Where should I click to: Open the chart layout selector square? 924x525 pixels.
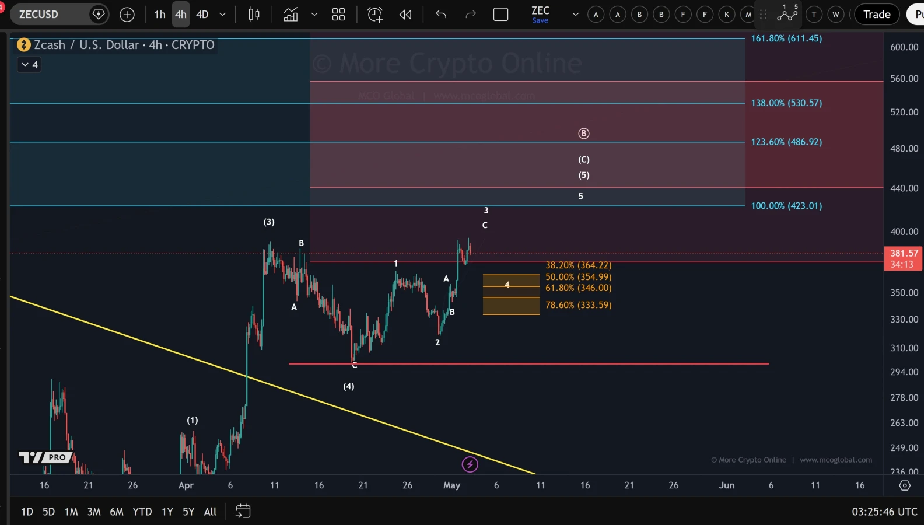[x=501, y=15]
